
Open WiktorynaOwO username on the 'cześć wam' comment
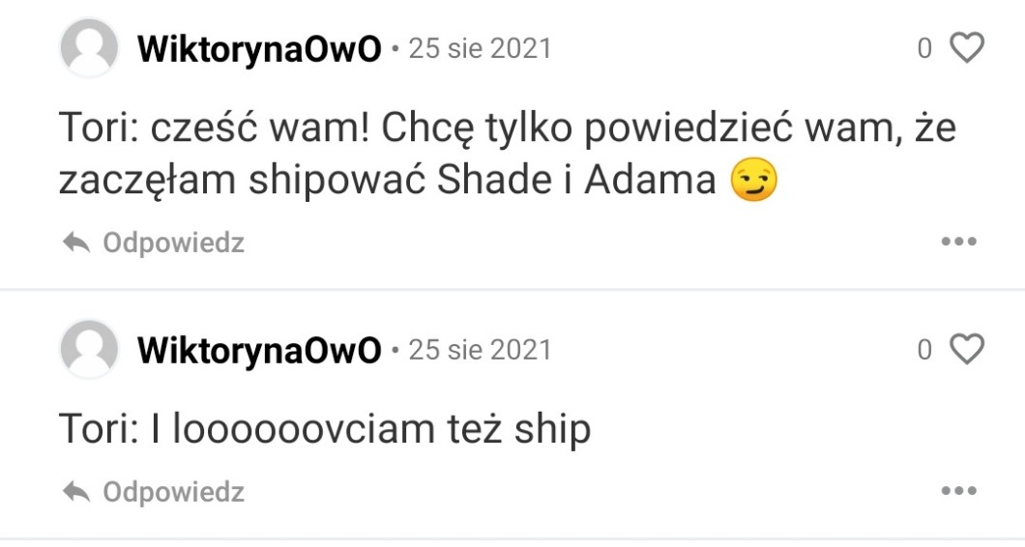point(259,49)
